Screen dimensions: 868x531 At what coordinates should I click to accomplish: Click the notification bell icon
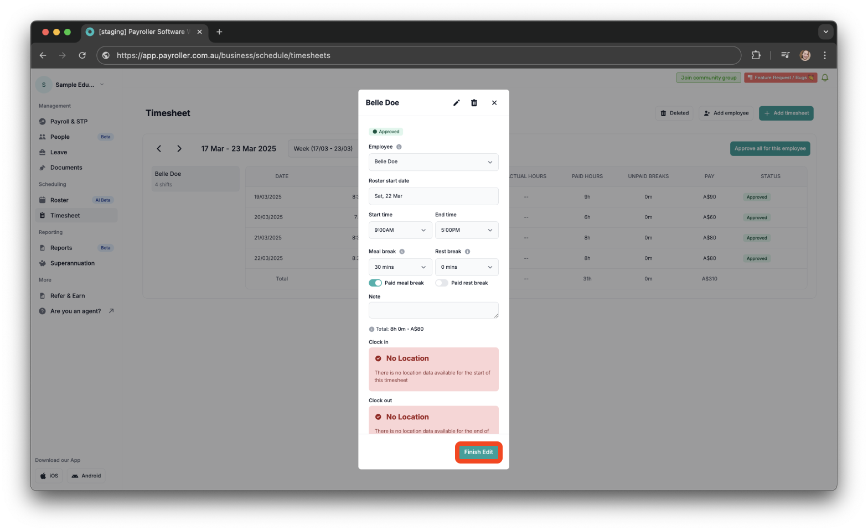coord(825,78)
